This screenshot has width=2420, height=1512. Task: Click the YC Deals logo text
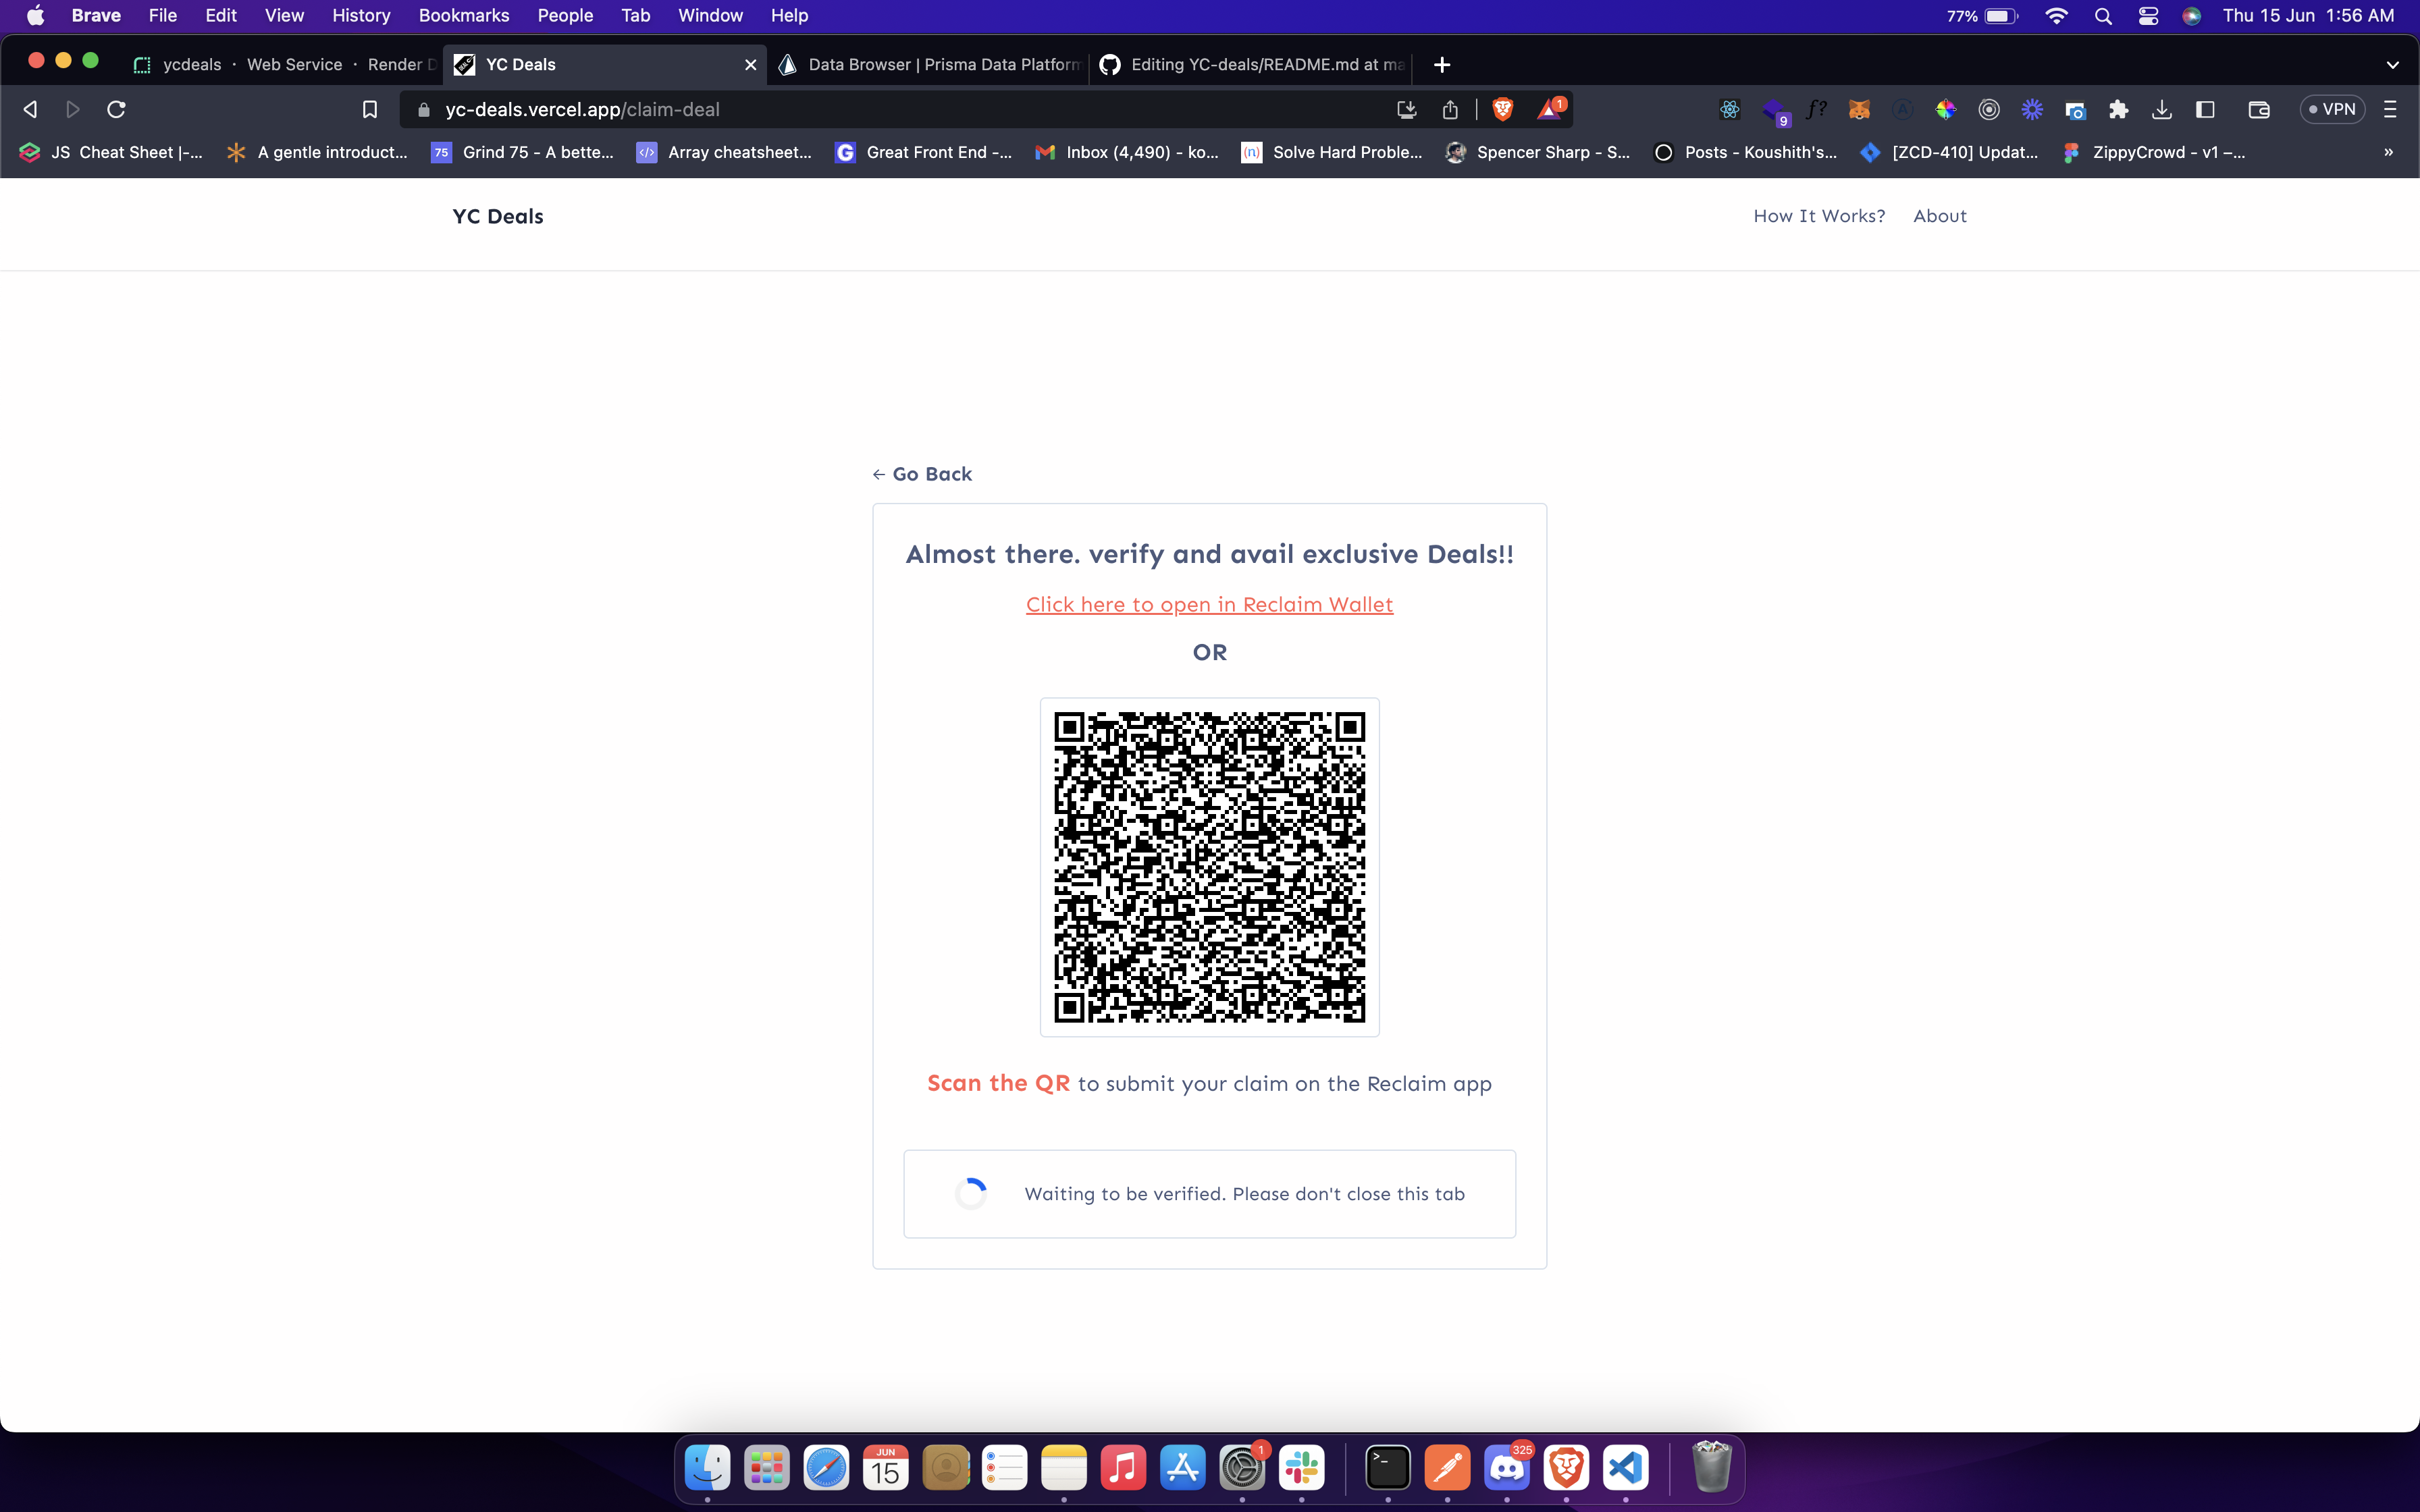(x=498, y=216)
